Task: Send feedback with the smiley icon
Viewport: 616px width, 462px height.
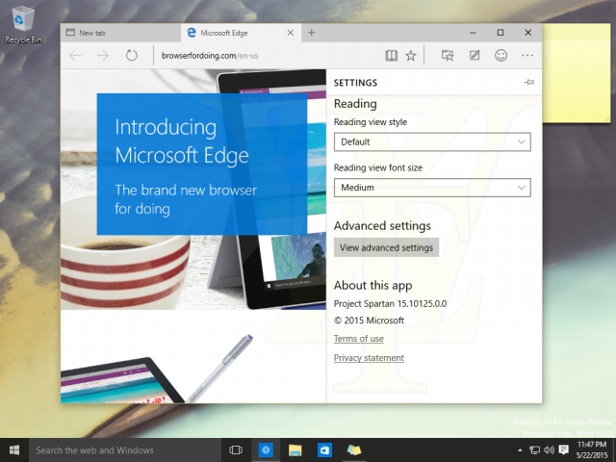Action: (x=500, y=56)
